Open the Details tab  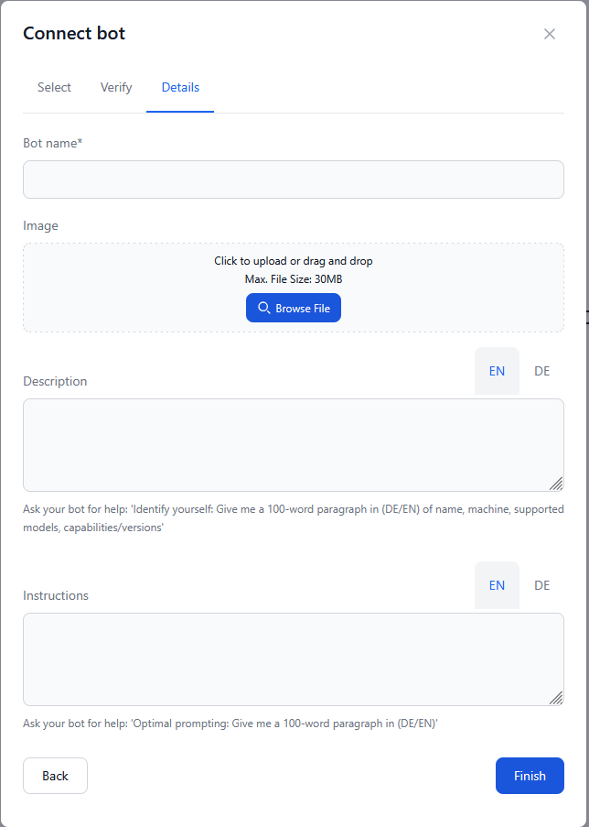(179, 87)
